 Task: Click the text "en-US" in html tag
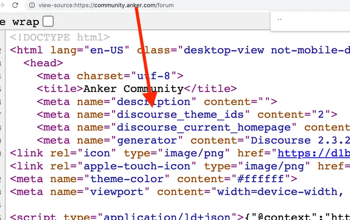pyautogui.click(x=107, y=50)
